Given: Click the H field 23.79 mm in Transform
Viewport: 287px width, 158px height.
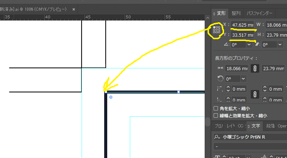Looking at the screenshot, I should tap(276, 35).
